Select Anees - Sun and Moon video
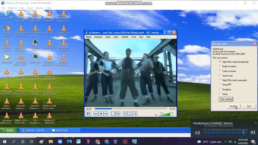The width and height of the screenshot is (258, 145). tap(64, 31)
